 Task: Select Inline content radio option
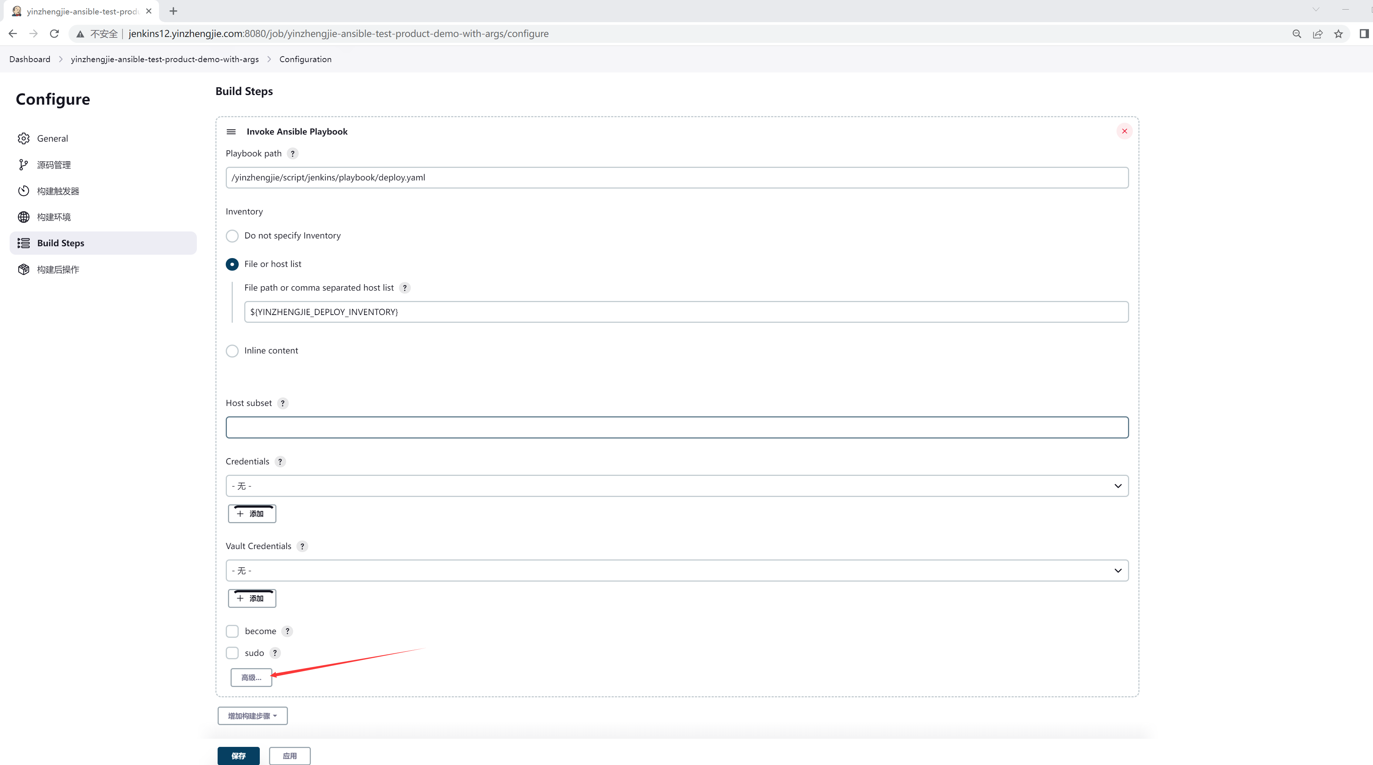pyautogui.click(x=232, y=351)
